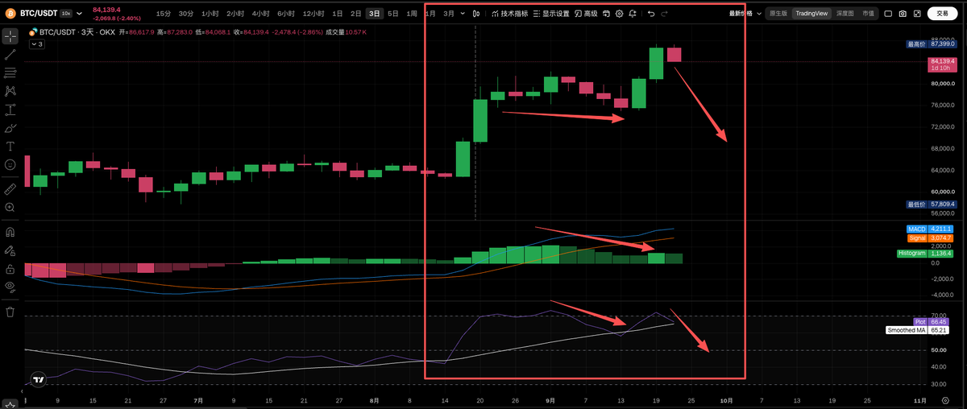
Task: Switch to the 4小时 timeframe
Action: 260,14
